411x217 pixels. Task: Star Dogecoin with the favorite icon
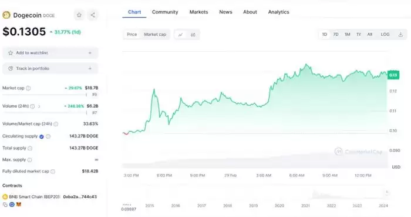point(79,15)
